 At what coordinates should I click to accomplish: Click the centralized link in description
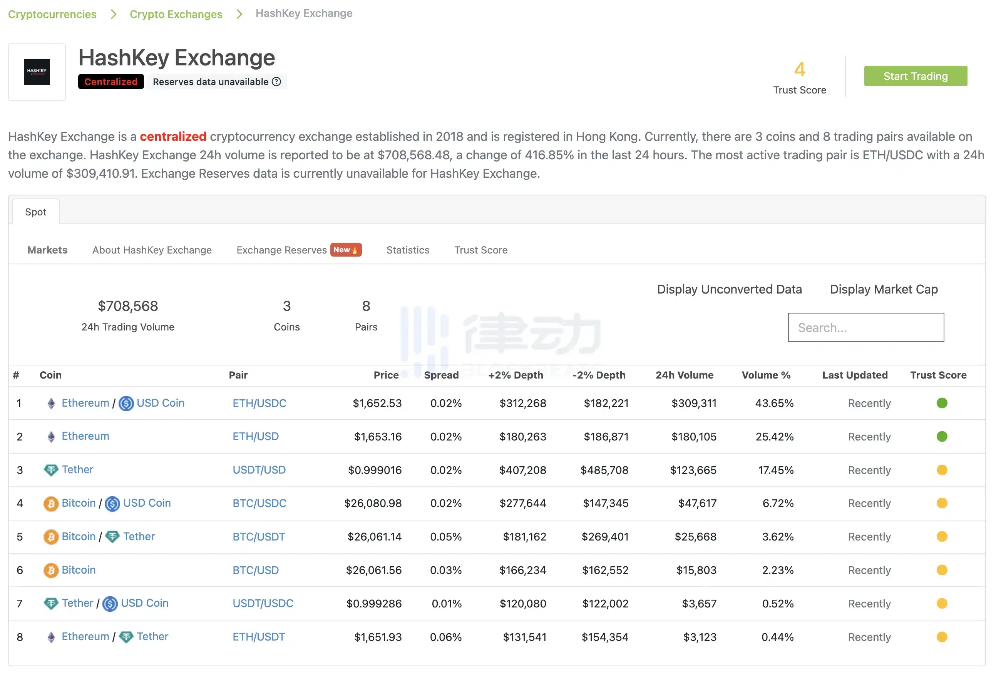[x=173, y=137]
